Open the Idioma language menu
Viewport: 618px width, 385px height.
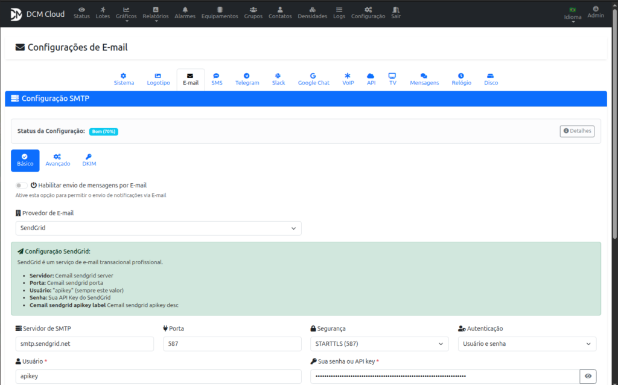click(572, 14)
